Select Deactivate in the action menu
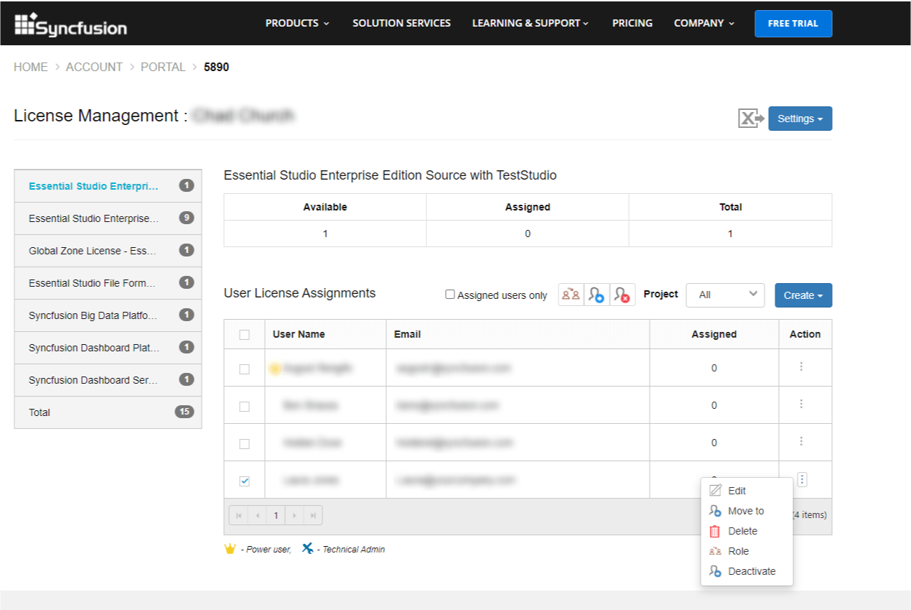The width and height of the screenshot is (911, 610). [x=751, y=571]
